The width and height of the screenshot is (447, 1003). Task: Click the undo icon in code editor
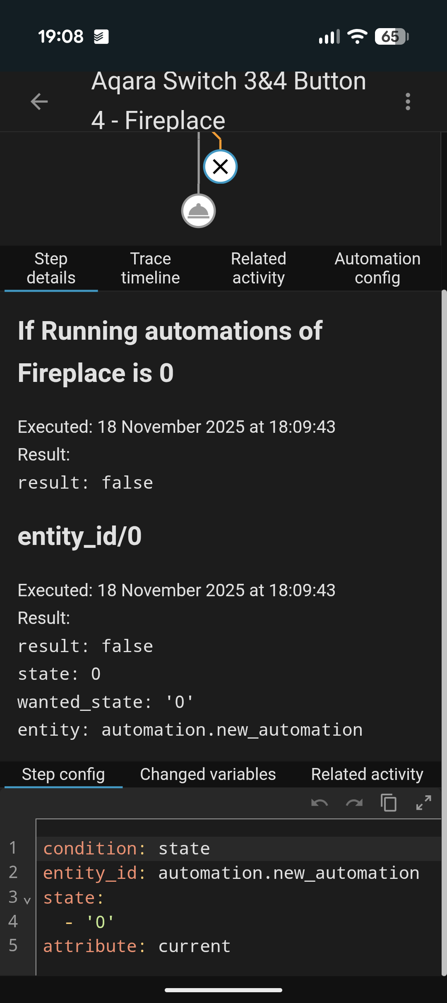pos(320,803)
